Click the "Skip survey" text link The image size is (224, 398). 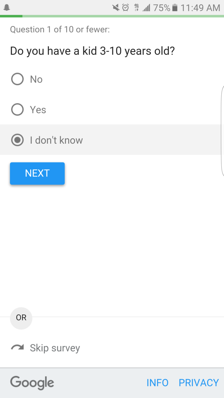coord(55,348)
